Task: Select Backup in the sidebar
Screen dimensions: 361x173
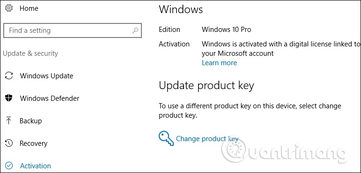Action: (x=30, y=120)
